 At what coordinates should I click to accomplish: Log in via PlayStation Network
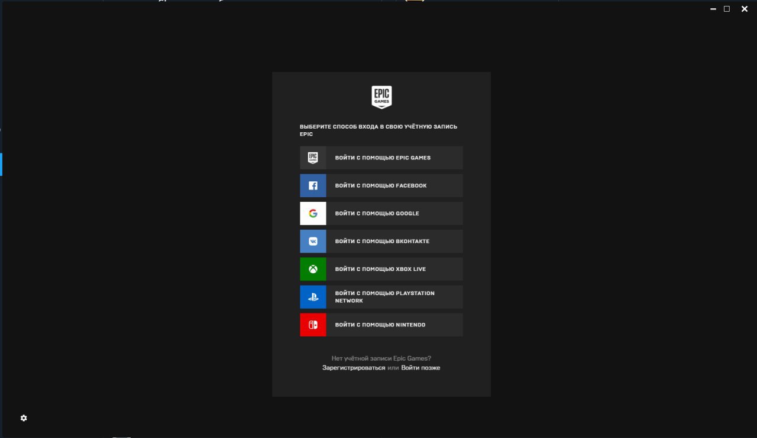381,297
